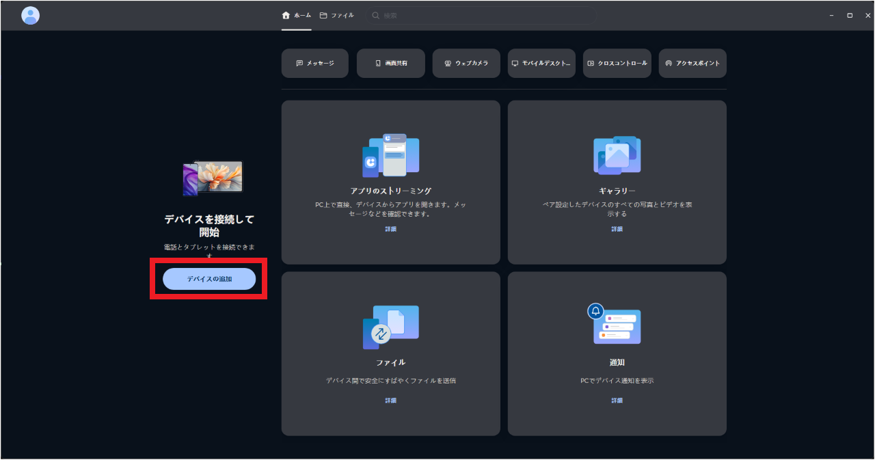
Task: Switch to the ファイル tab
Action: click(x=336, y=14)
